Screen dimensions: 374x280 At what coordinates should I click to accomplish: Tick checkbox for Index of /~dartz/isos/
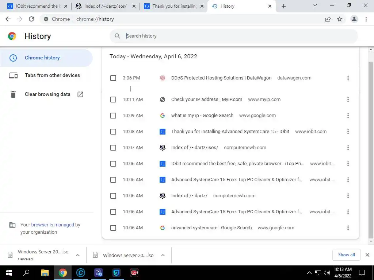pyautogui.click(x=113, y=148)
